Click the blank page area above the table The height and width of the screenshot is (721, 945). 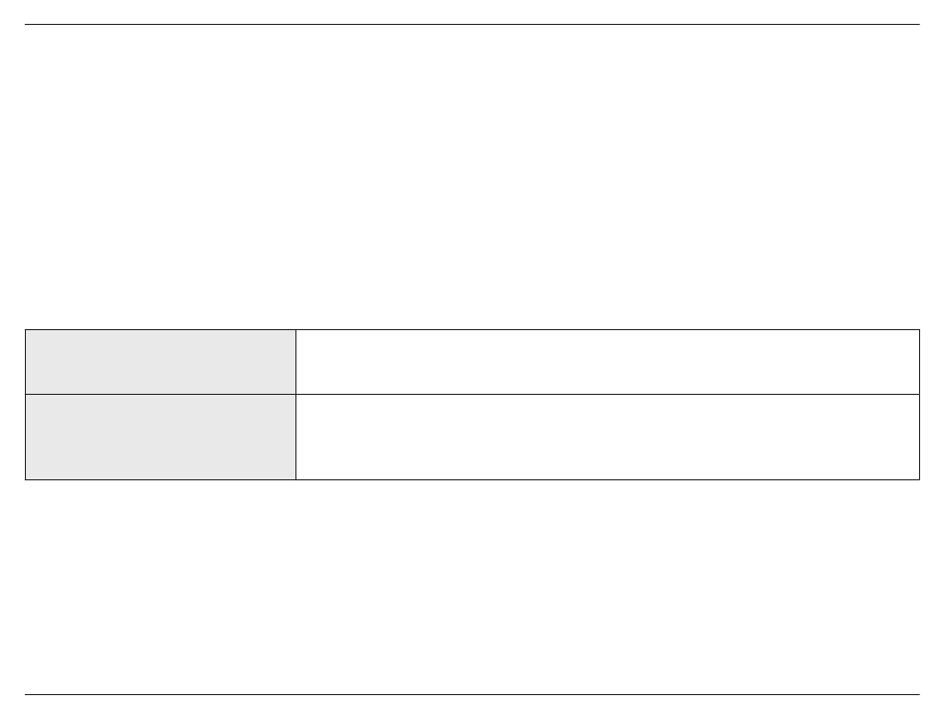[x=472, y=177]
